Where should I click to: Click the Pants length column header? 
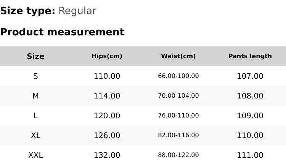pos(250,56)
